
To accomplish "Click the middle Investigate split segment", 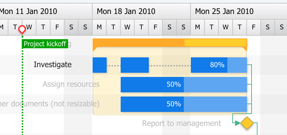I will 135,65.
